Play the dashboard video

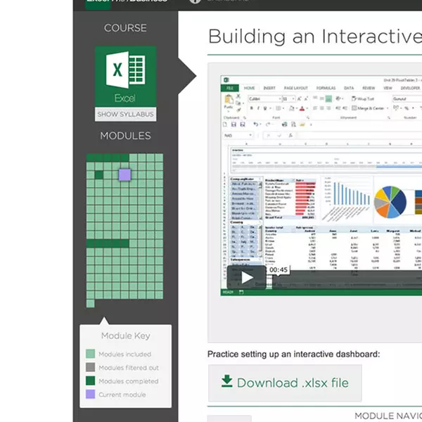coord(247,278)
